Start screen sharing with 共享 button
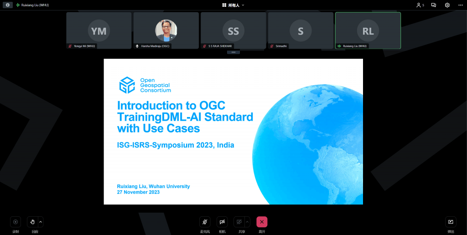467x235 pixels. 239,222
